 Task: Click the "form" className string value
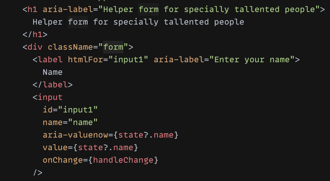113,47
